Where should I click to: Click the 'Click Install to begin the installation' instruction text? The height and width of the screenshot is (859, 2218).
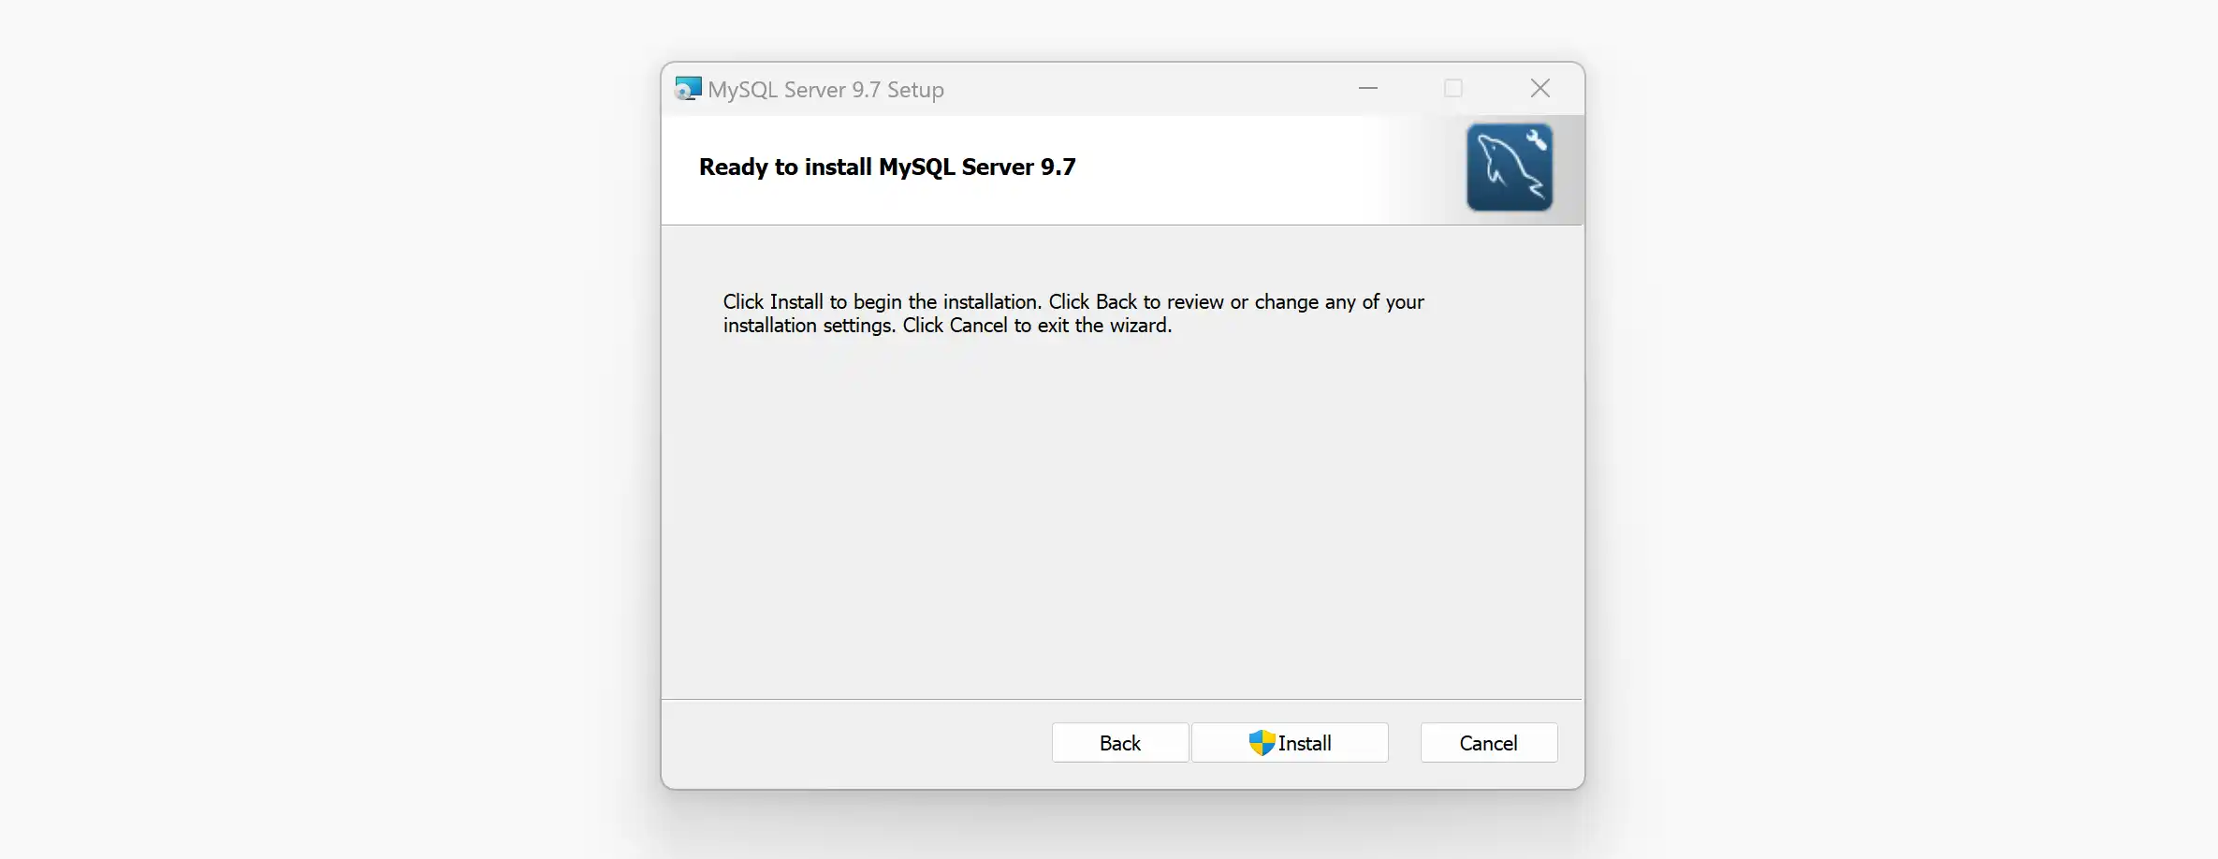[x=1073, y=313]
